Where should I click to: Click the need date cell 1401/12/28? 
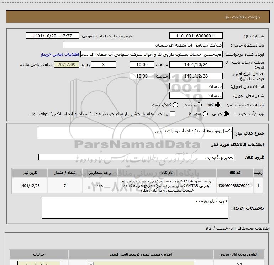[30, 186]
